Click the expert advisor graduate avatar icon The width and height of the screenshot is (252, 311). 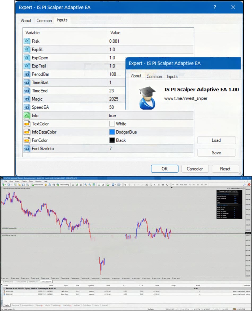147,98
